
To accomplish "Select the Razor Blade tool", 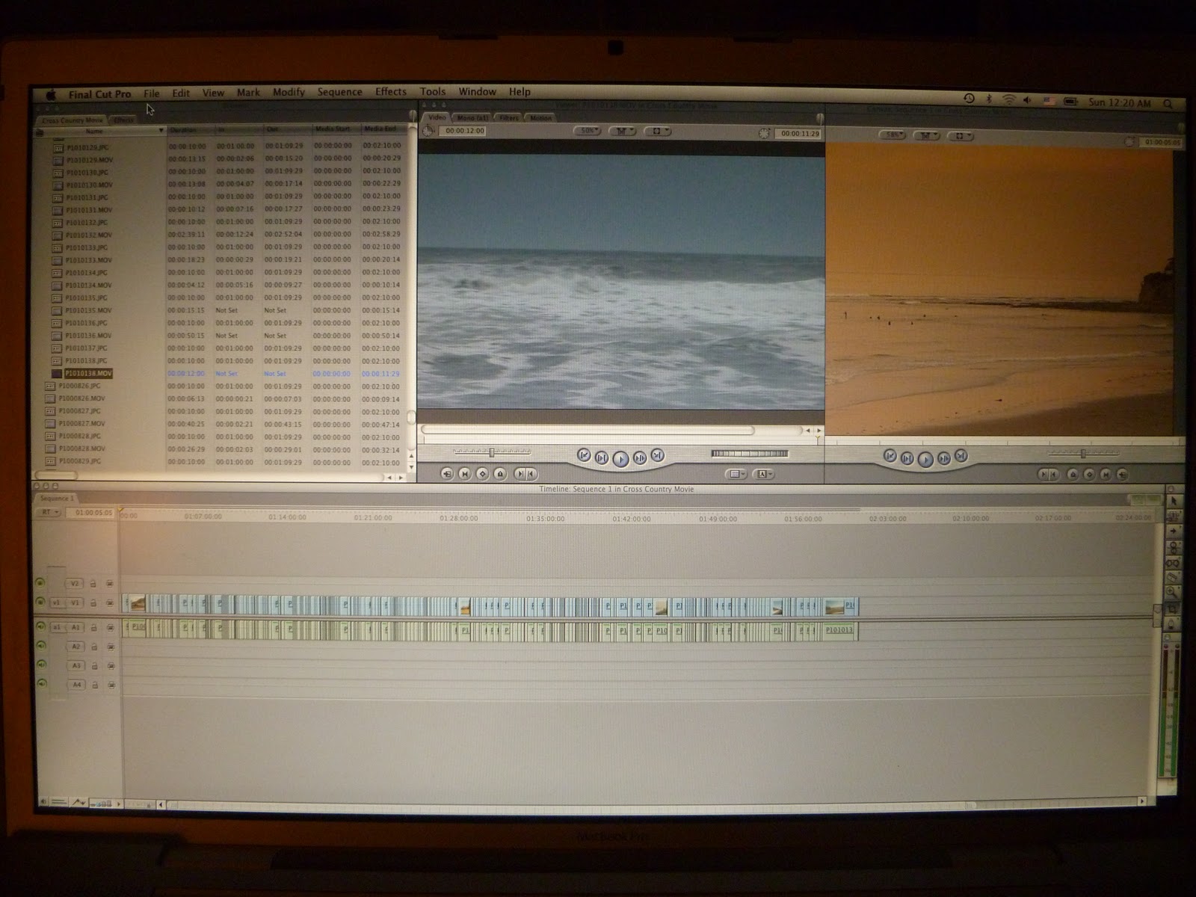I will 1173,577.
